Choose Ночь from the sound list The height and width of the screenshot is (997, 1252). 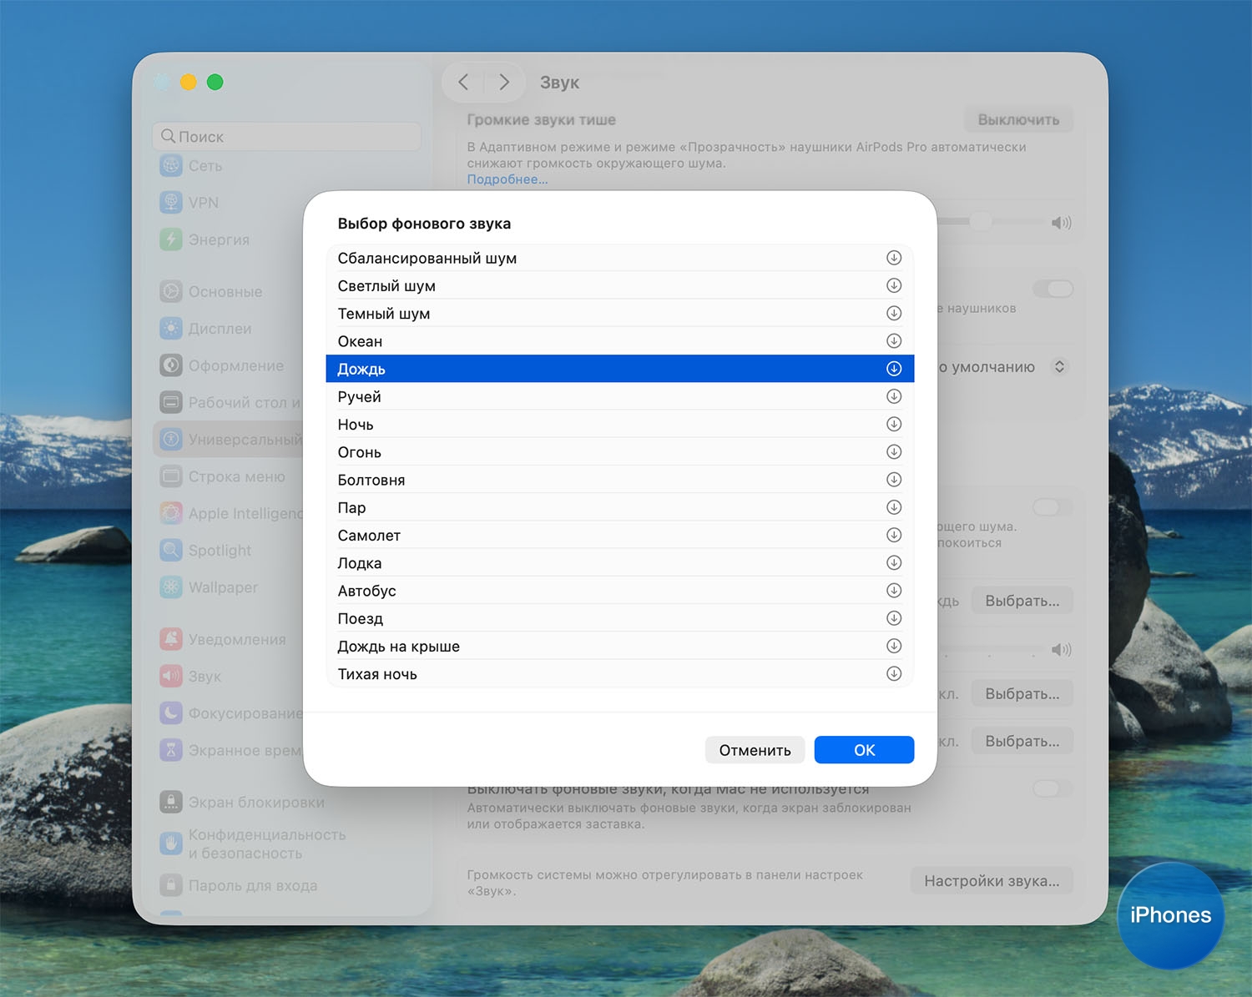point(356,425)
